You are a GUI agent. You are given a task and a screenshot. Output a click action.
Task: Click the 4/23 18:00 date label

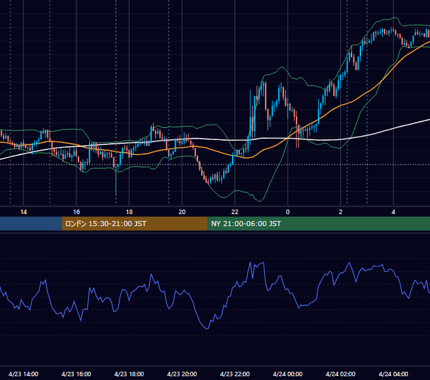coord(129,374)
